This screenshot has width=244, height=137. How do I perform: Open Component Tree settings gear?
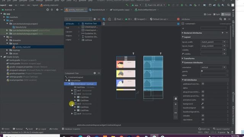(95, 73)
